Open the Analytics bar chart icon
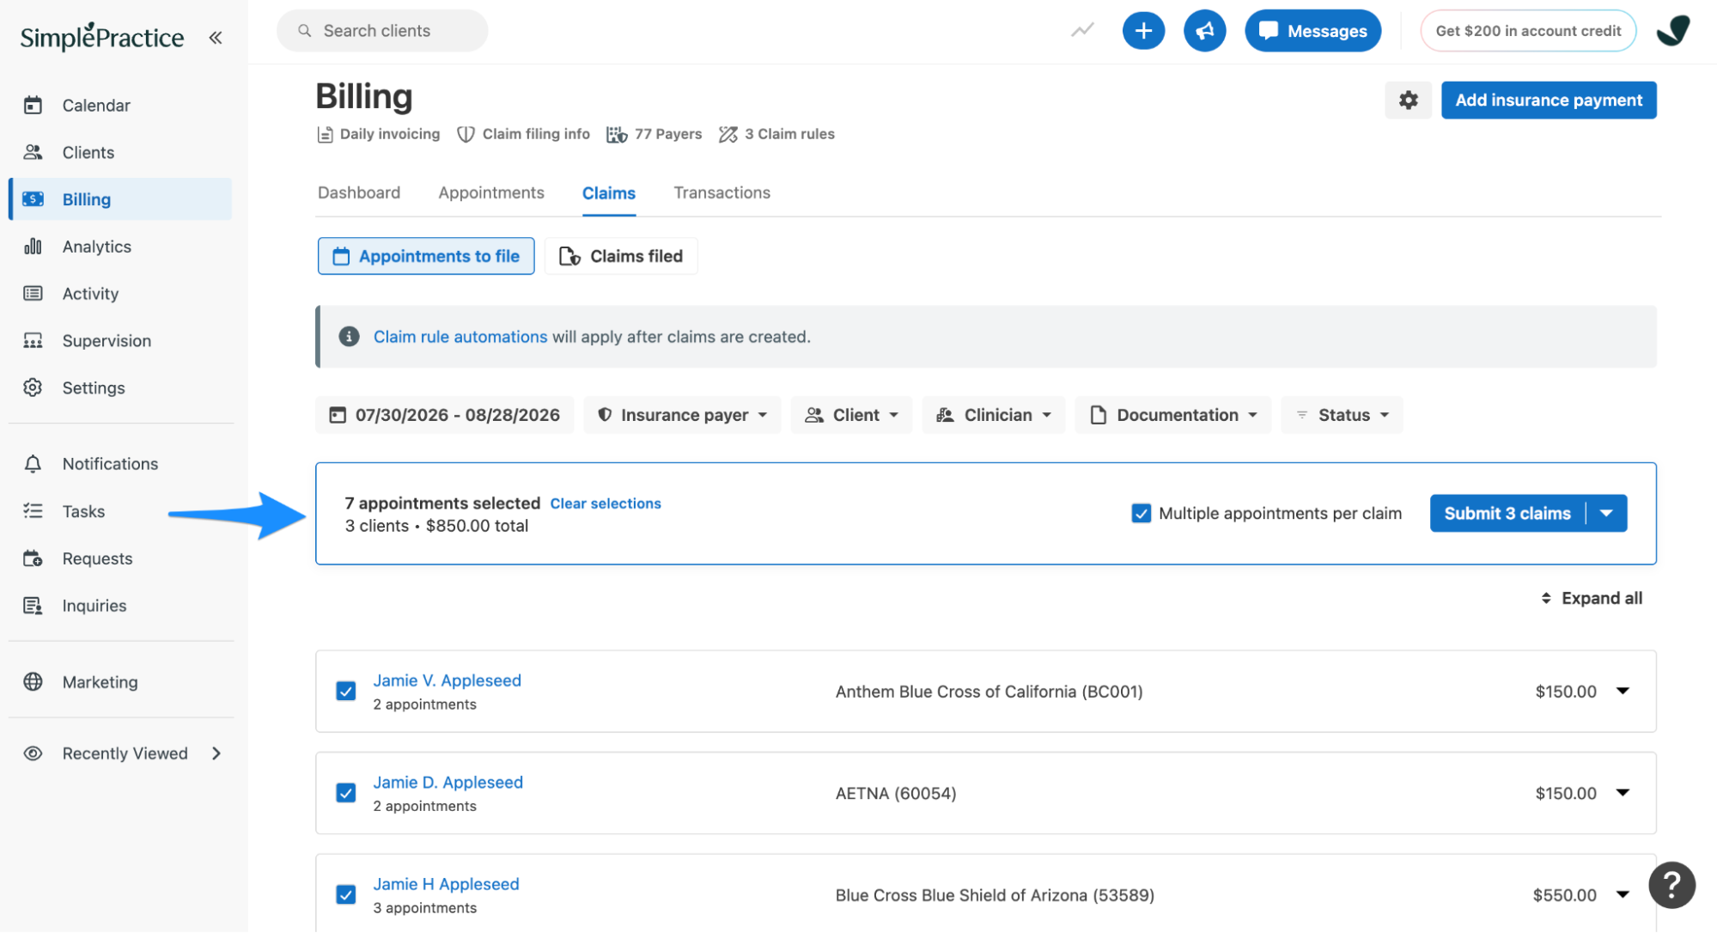 pyautogui.click(x=33, y=247)
